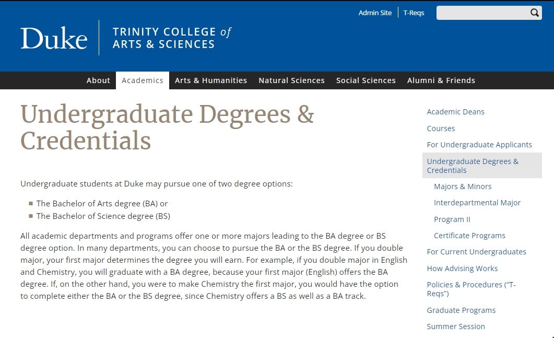Click the Duke logo
Viewport: 554px width, 338px height.
pyautogui.click(x=53, y=37)
